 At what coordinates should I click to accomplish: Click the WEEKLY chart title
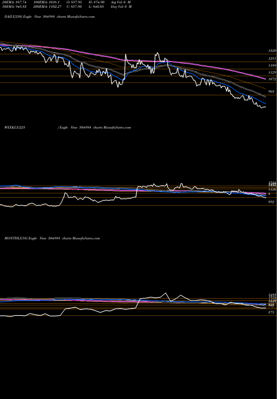[x=68, y=127]
